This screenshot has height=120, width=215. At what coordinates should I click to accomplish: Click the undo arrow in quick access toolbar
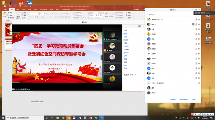coord(10,6)
